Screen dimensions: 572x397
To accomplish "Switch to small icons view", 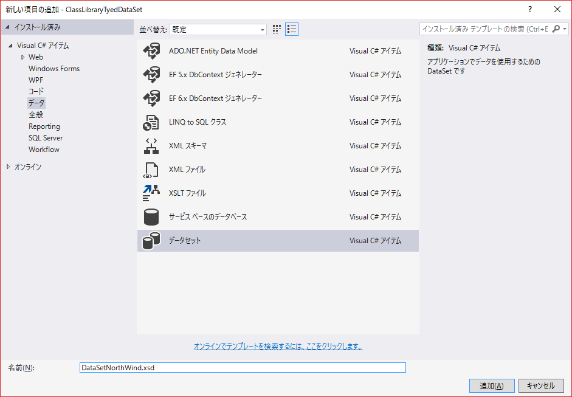I will pos(277,29).
